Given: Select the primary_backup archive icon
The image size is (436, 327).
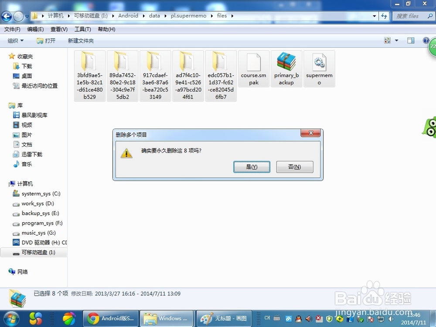Looking at the screenshot, I should (286, 62).
